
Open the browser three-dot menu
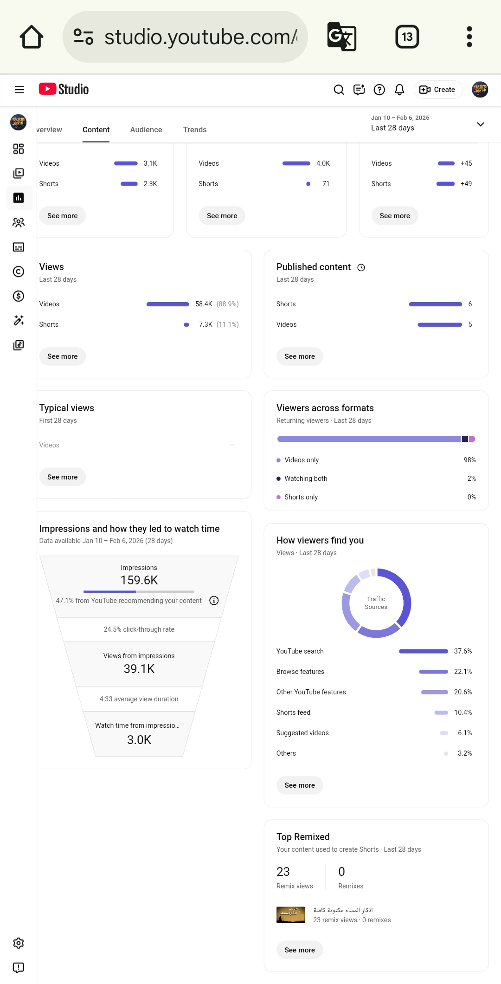tap(469, 37)
